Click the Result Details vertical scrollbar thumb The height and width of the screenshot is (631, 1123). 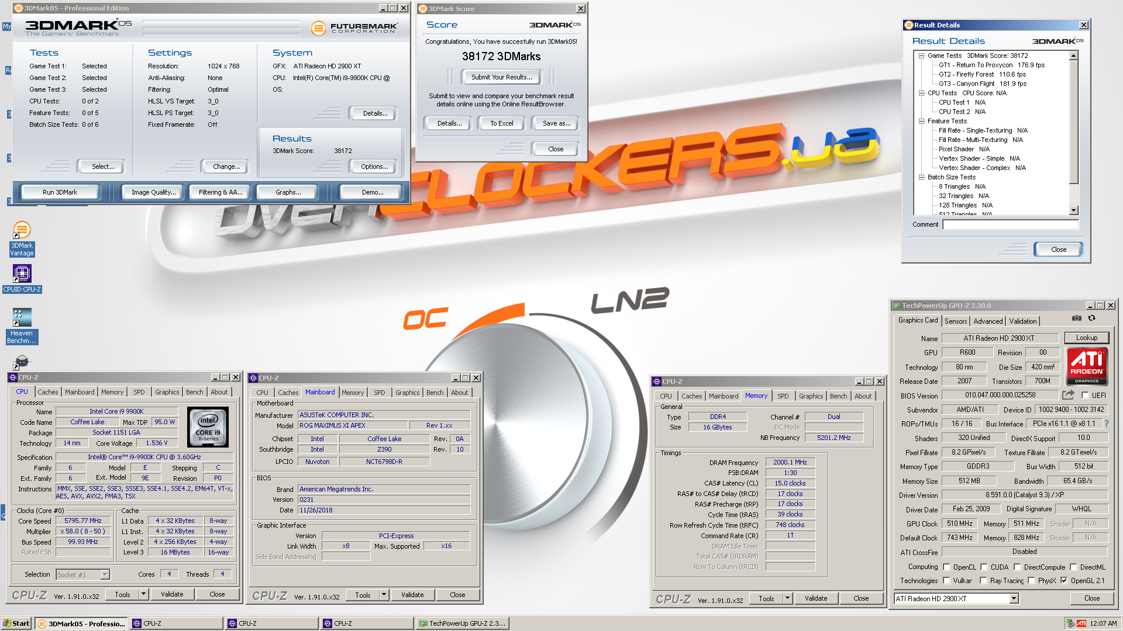(1073, 122)
